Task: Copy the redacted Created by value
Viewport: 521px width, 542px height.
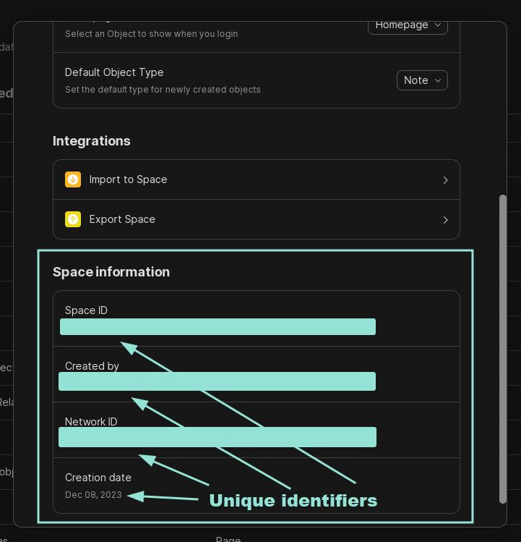Action: click(x=217, y=381)
